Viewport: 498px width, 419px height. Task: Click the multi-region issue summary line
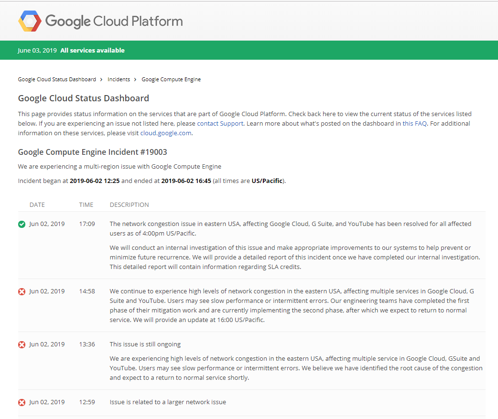(x=120, y=167)
